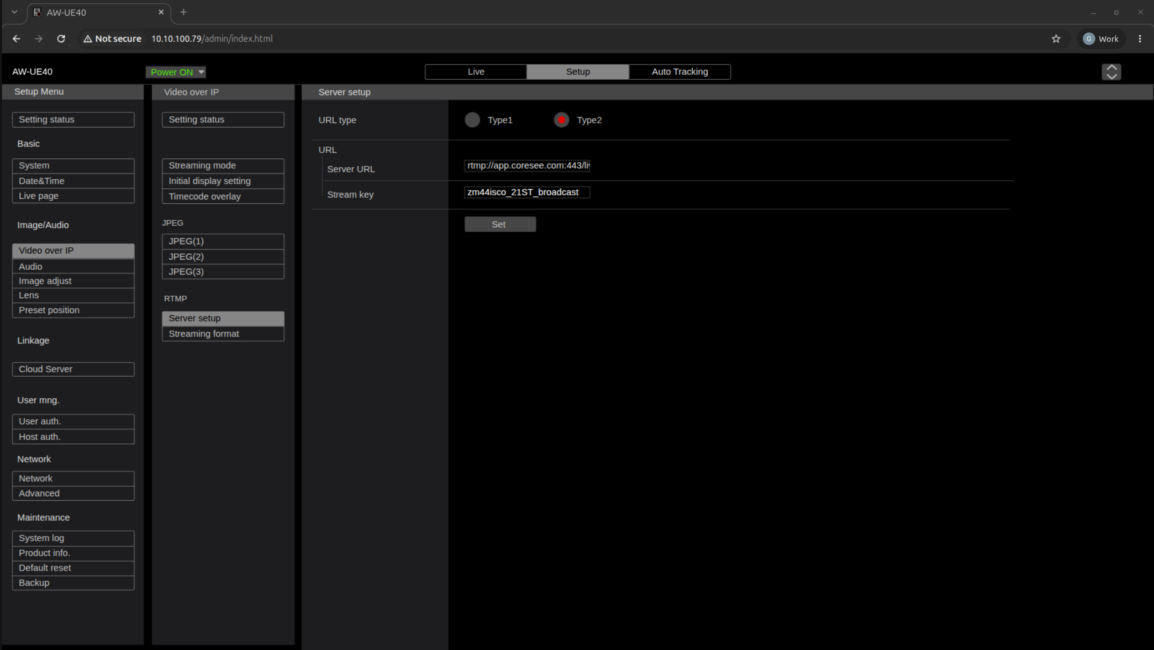Screen dimensions: 1154x650
Task: Open the Streaming mode settings
Action: (x=223, y=166)
